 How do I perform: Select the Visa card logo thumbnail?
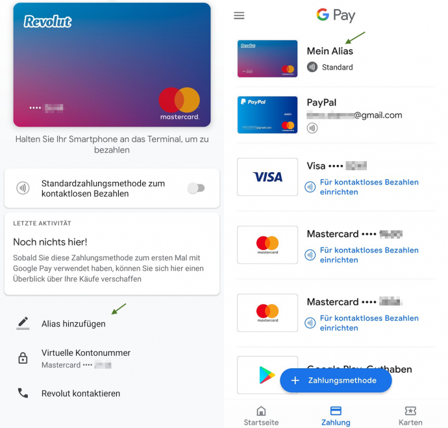click(267, 177)
